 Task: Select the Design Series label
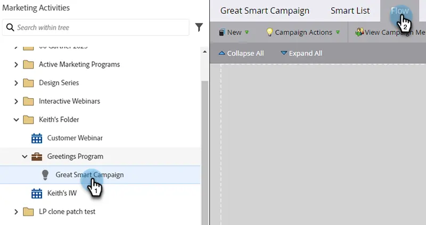pyautogui.click(x=59, y=83)
